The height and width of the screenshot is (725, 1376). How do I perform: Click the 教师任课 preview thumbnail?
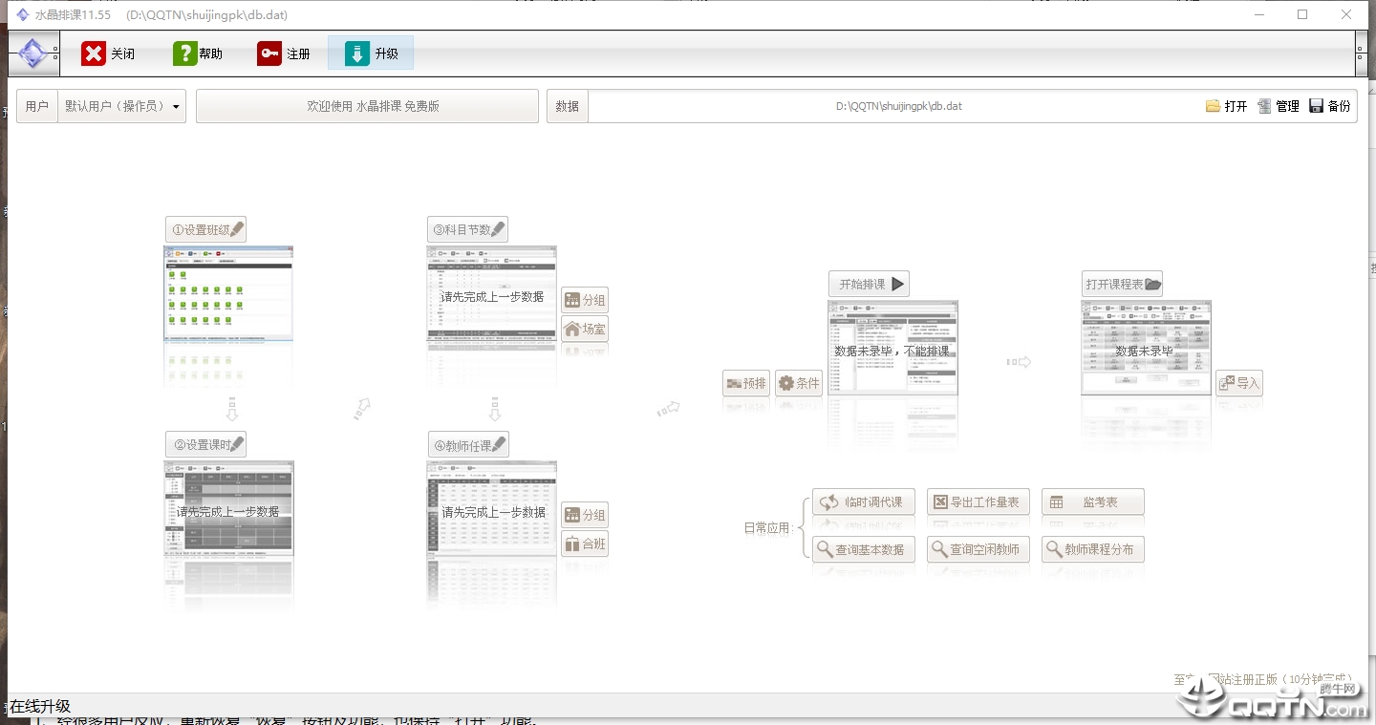(x=491, y=508)
